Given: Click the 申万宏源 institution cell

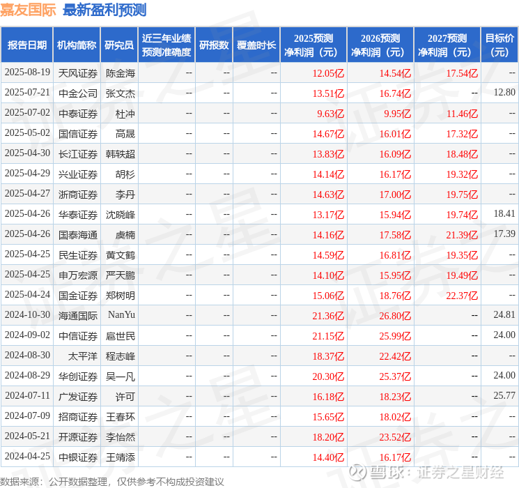Looking at the screenshot, I should point(78,275).
